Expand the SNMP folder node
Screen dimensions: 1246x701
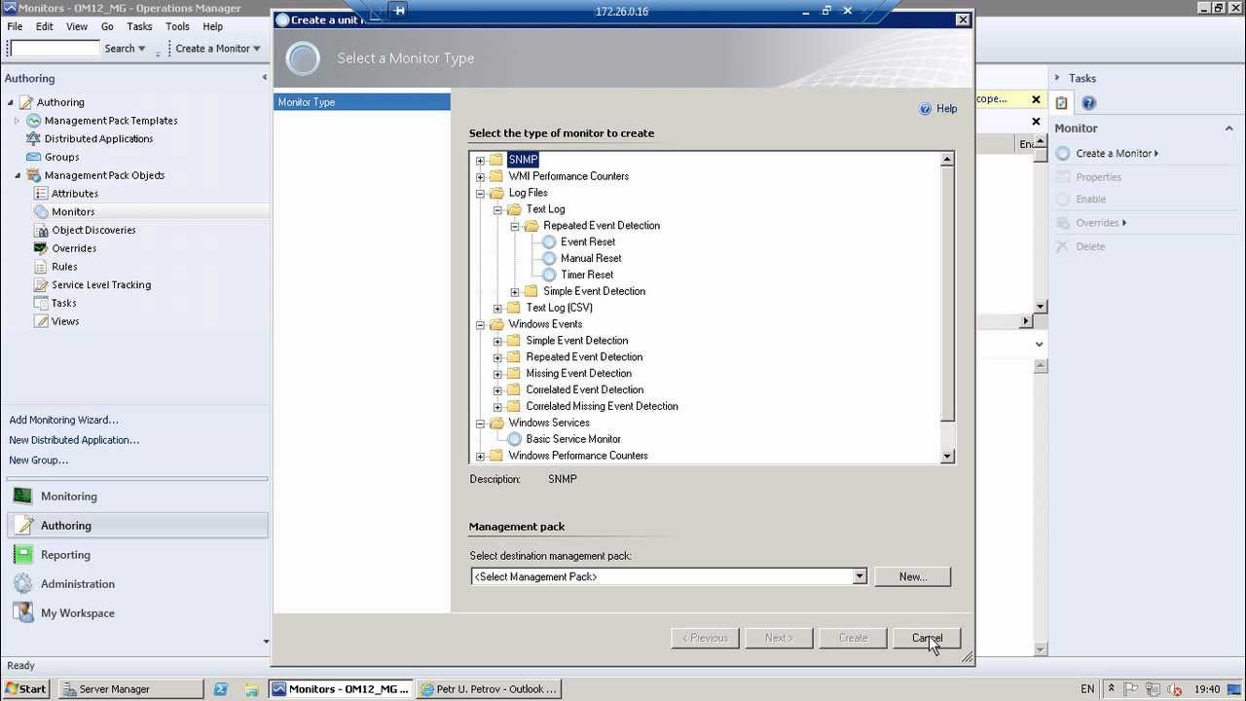[480, 160]
